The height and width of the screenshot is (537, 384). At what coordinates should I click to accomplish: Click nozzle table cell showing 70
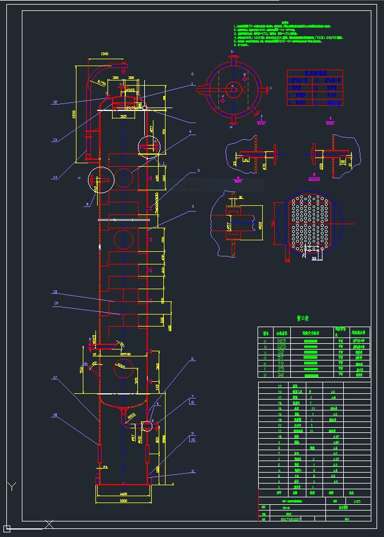tap(281, 363)
